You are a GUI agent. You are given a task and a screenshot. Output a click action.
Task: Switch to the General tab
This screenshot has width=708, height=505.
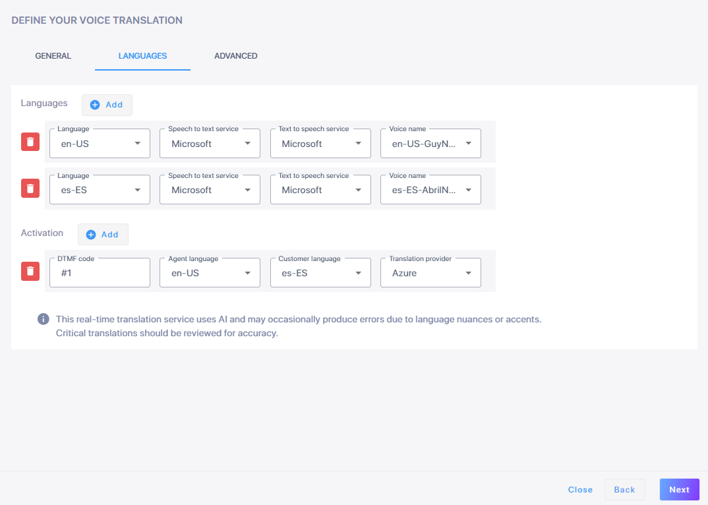[x=53, y=56]
